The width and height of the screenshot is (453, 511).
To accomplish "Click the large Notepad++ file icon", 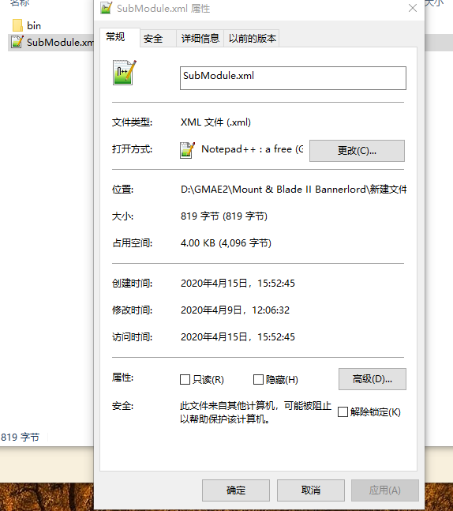I will (124, 73).
